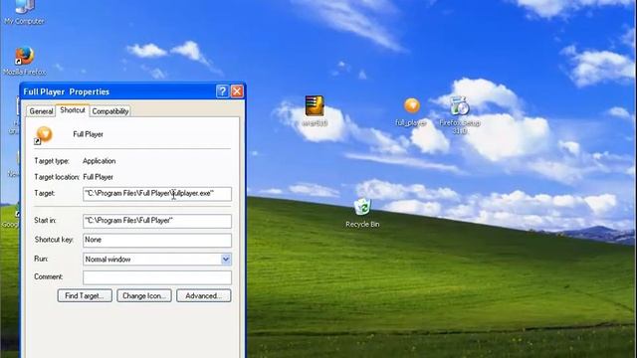
Task: Select the Mozilla Firefox desktop shortcut
Action: [24, 61]
